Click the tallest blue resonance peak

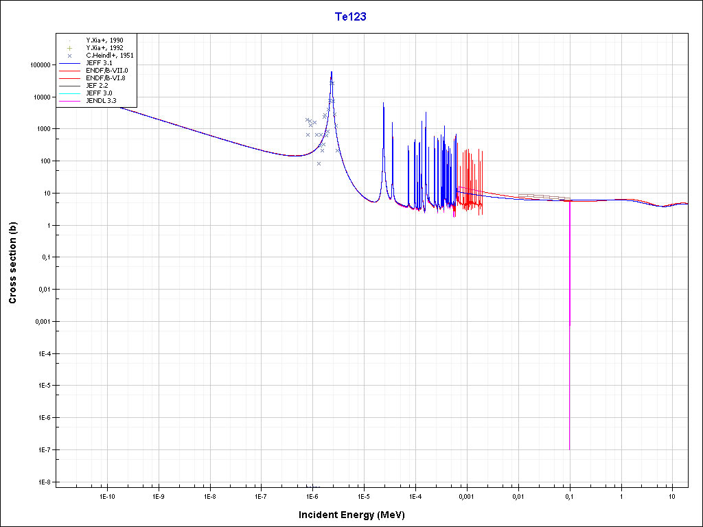(332, 72)
